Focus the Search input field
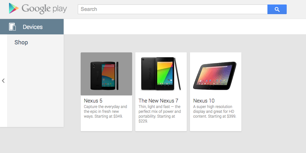 (x=173, y=9)
